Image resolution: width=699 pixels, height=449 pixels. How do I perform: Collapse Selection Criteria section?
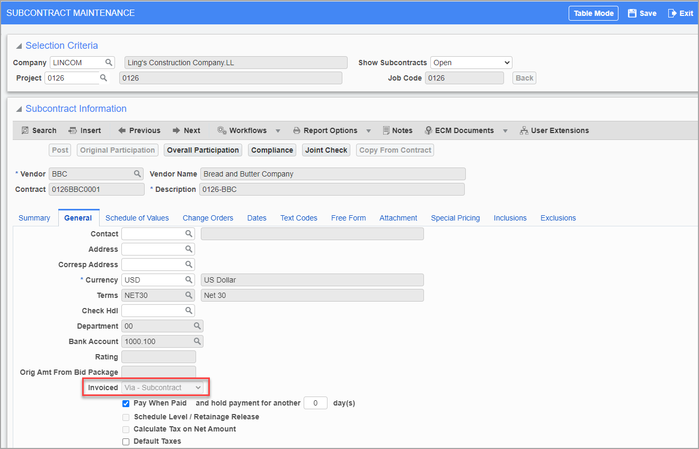19,46
